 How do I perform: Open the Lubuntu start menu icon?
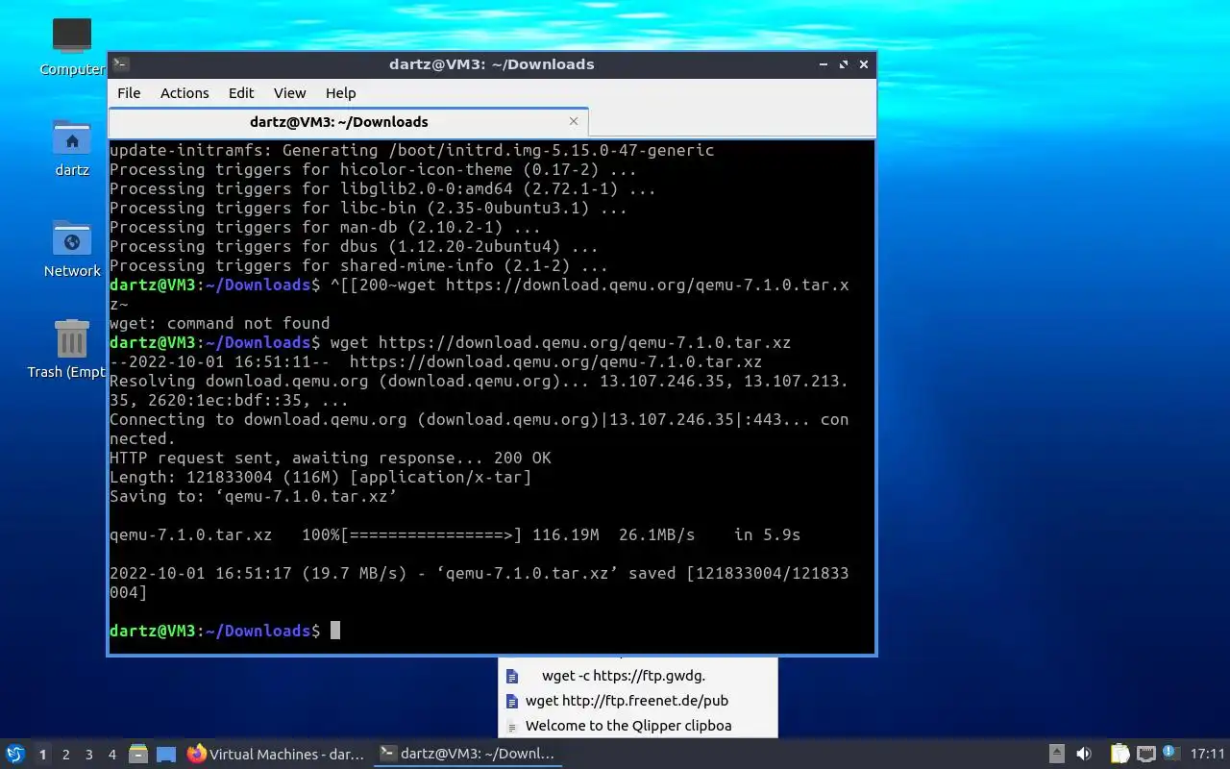pos(14,754)
